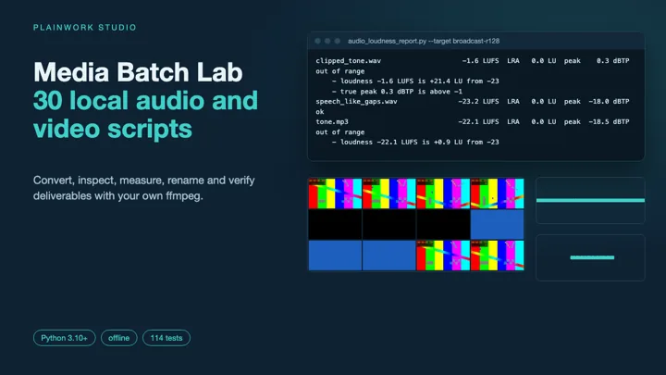
Task: Click the blue frame in the middle row
Action: 498,224
